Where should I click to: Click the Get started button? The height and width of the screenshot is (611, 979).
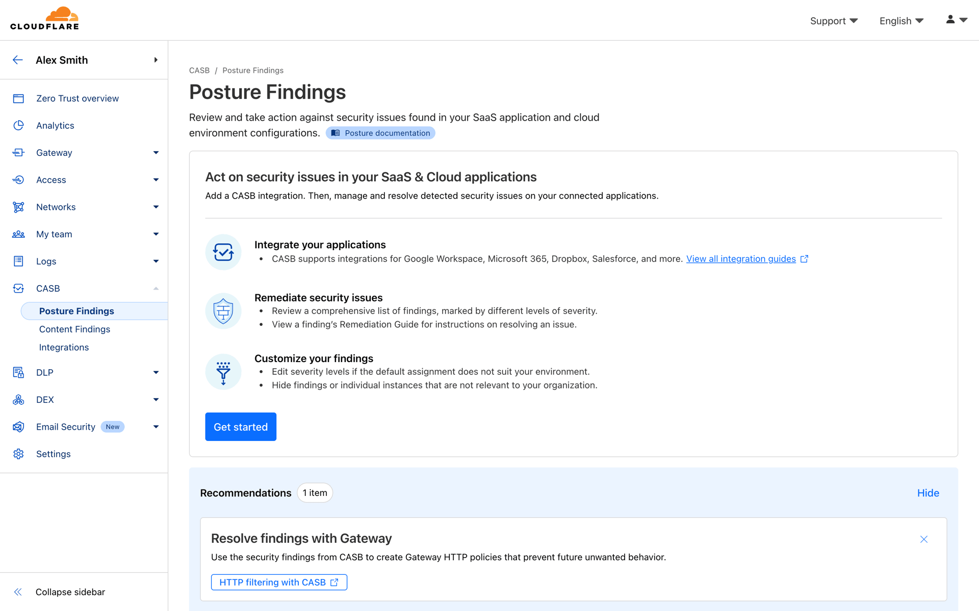click(x=241, y=427)
